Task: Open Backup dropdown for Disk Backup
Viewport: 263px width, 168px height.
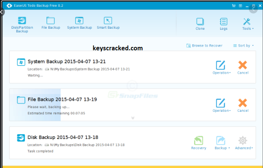Action: pos(222,143)
